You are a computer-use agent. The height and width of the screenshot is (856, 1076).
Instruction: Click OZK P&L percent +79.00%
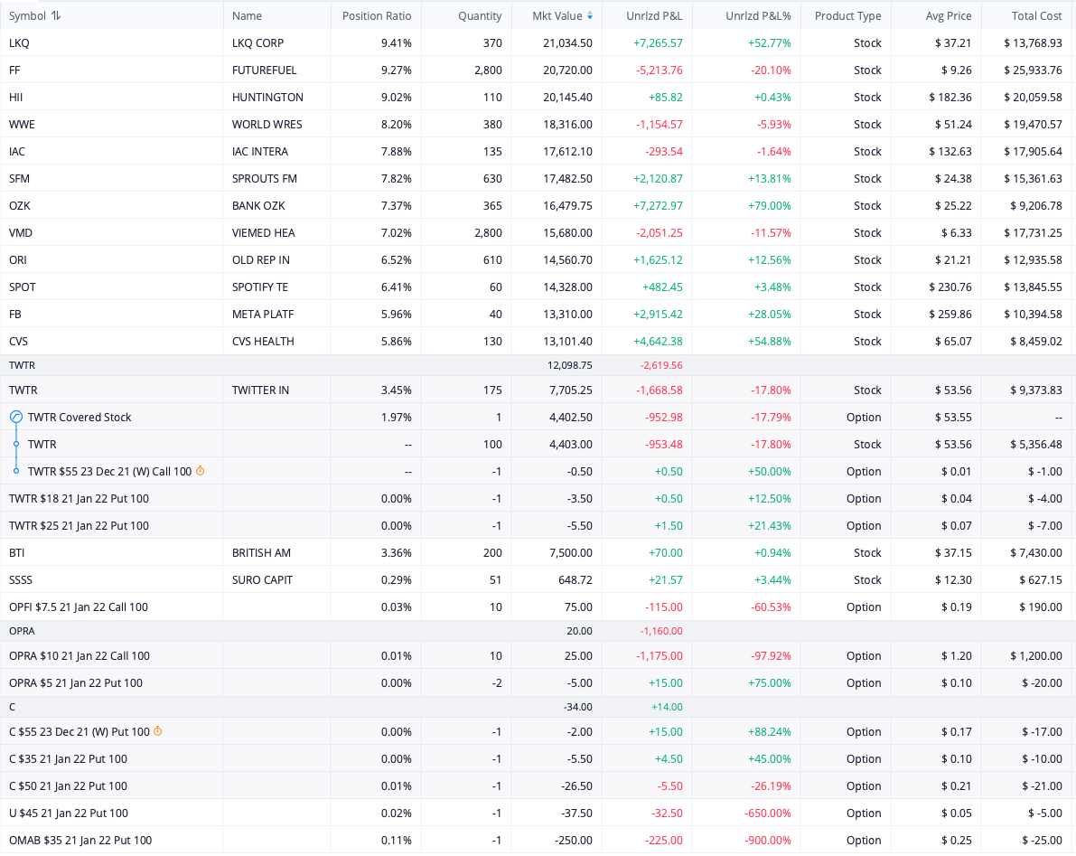pyautogui.click(x=769, y=205)
